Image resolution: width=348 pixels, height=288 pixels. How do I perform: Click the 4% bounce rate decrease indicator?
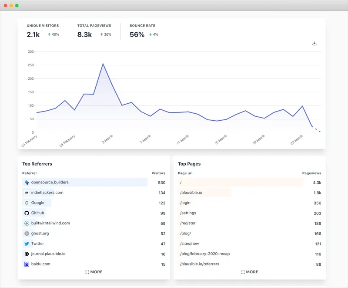(154, 34)
